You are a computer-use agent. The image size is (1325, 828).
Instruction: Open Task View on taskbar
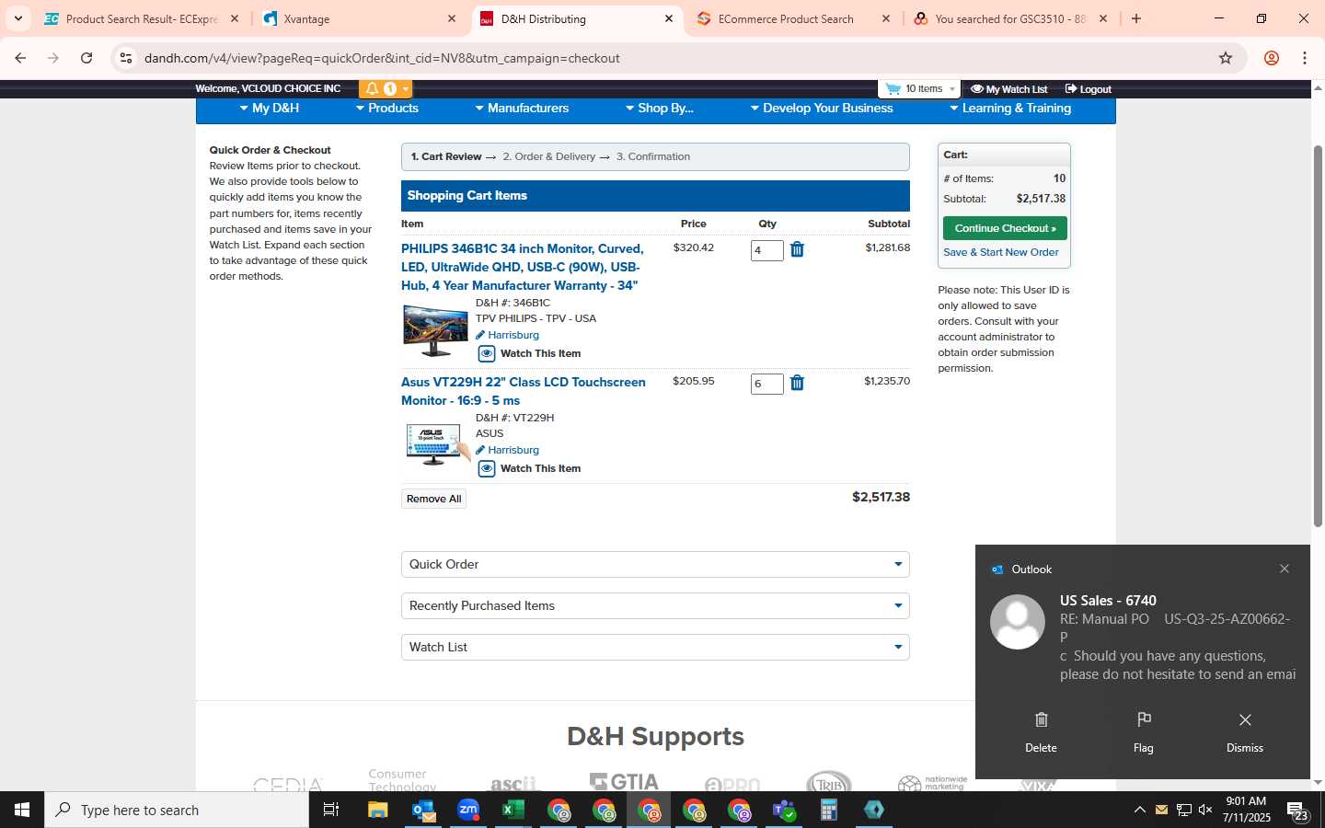[x=331, y=810]
